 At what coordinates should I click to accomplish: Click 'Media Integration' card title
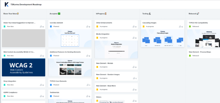[x=103, y=34]
